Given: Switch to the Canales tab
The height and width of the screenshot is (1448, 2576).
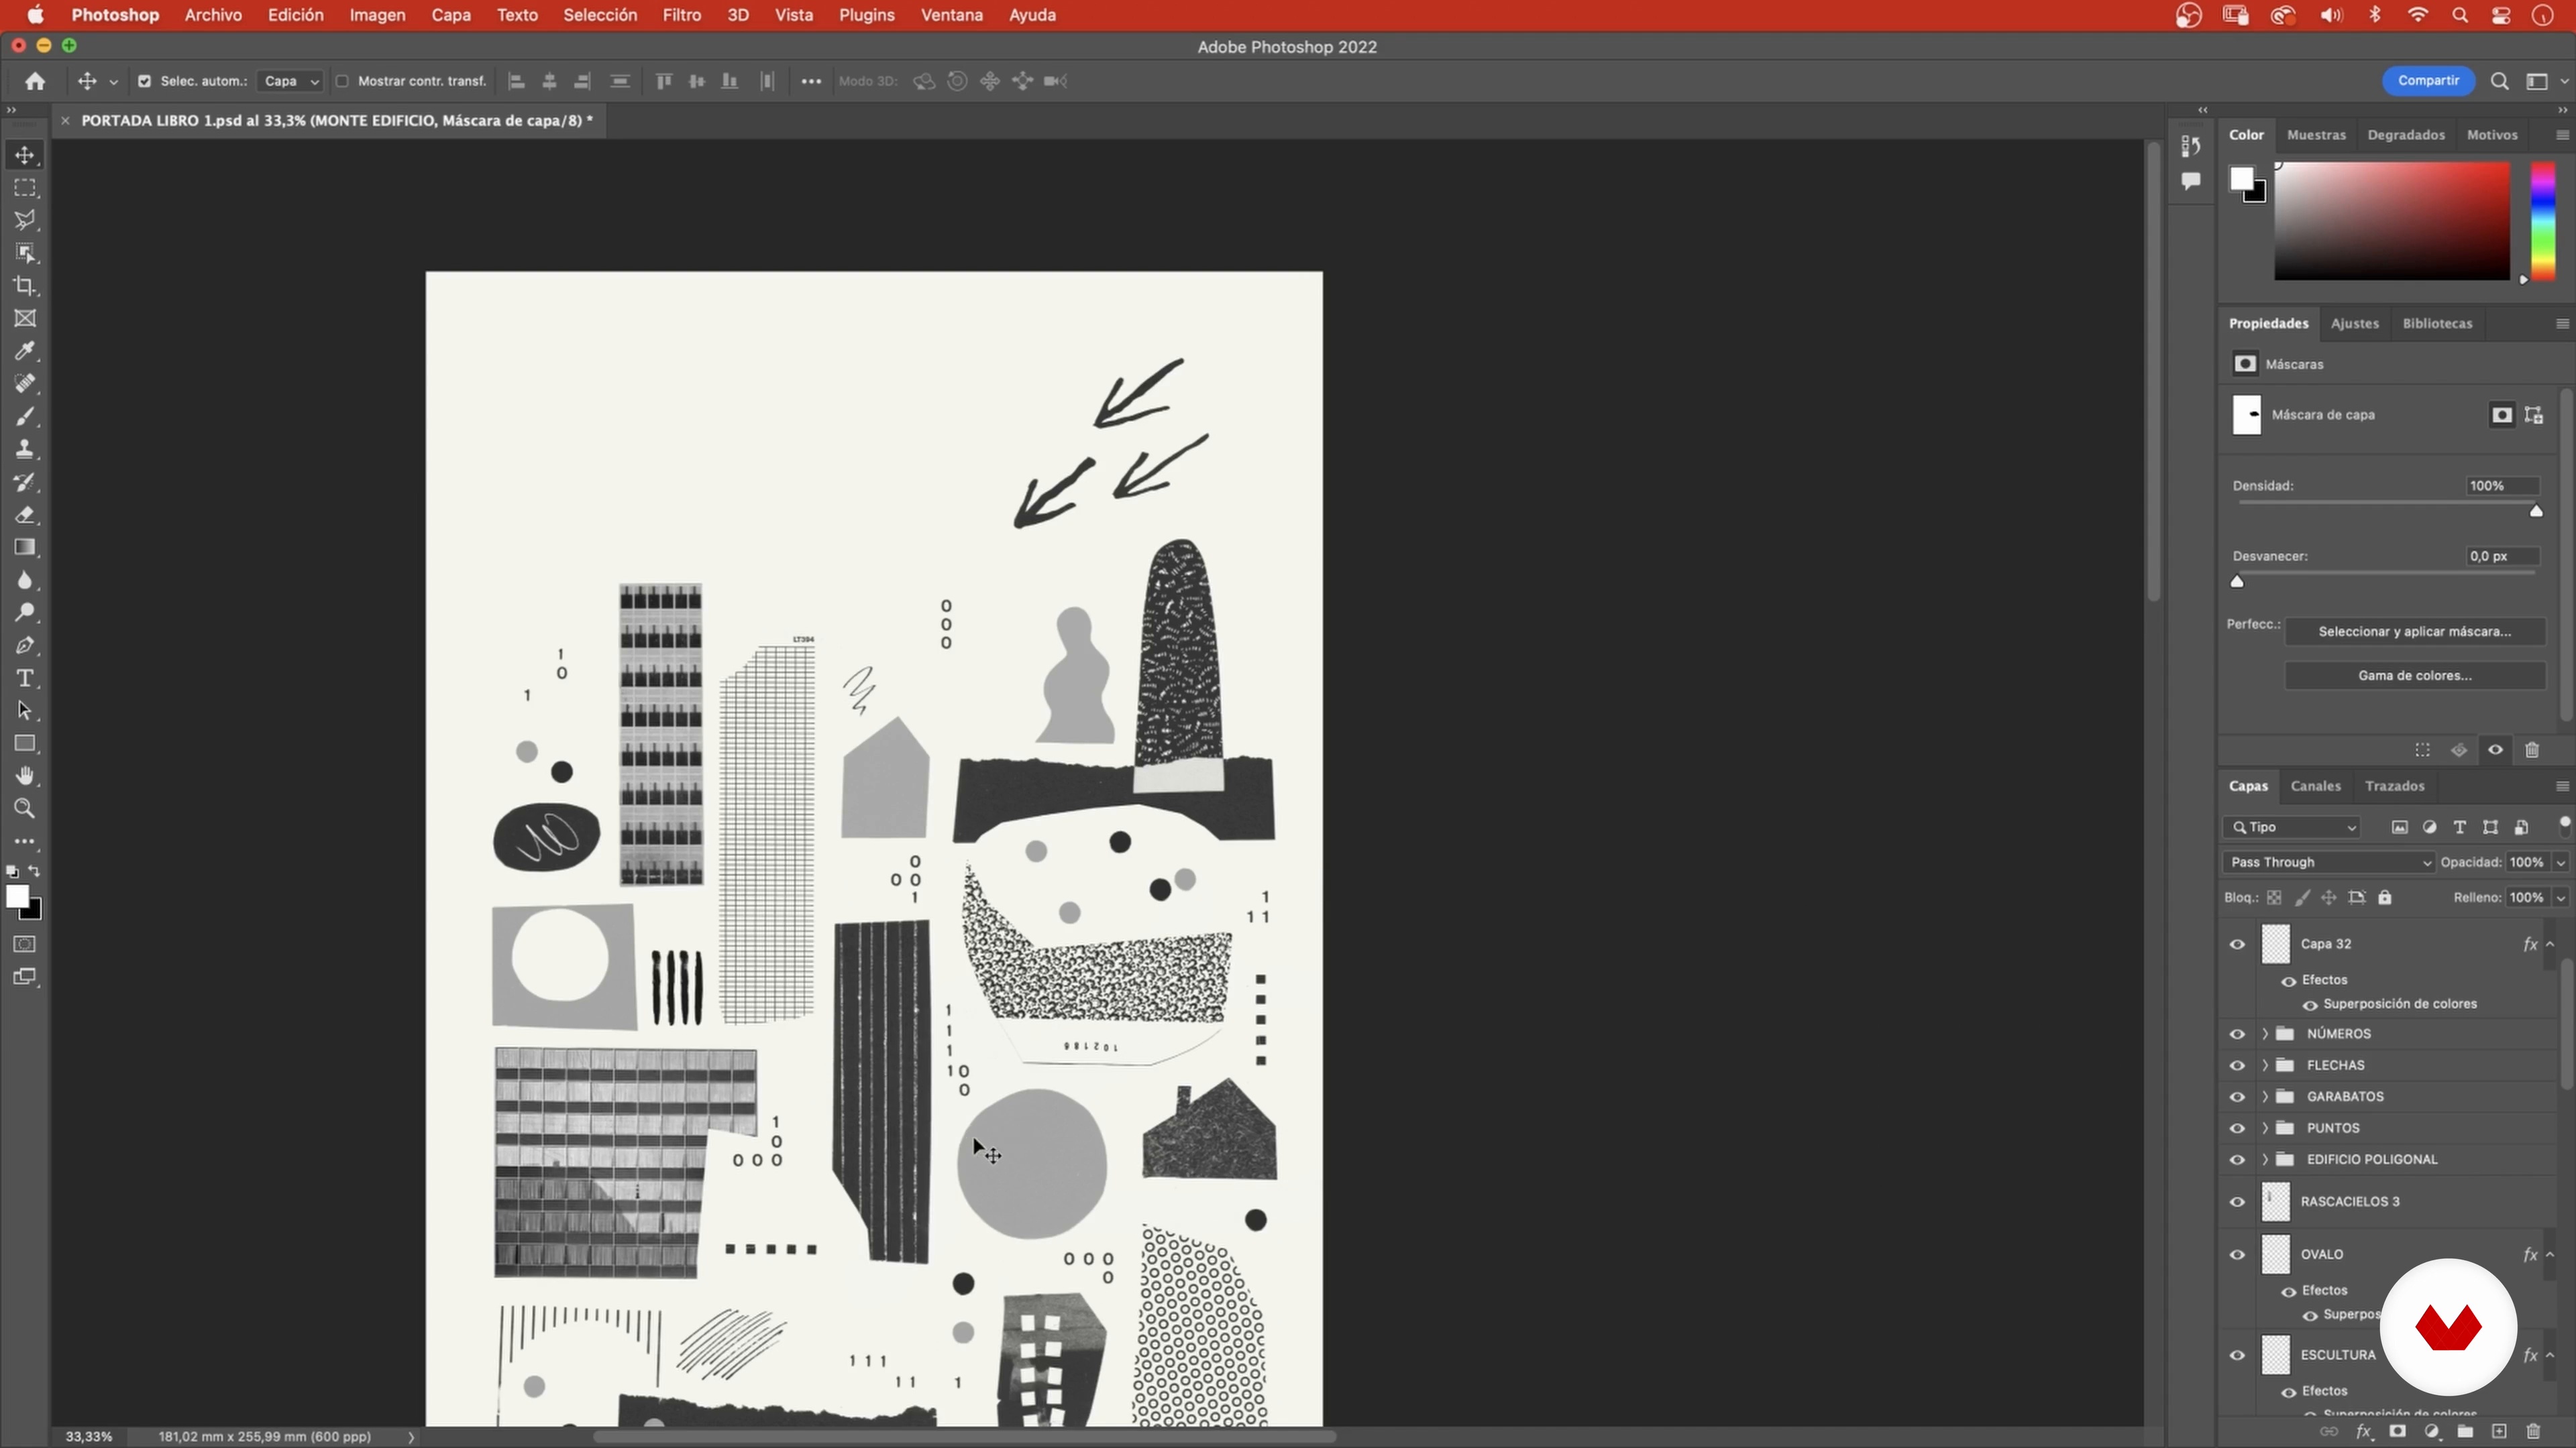Looking at the screenshot, I should (x=2315, y=786).
